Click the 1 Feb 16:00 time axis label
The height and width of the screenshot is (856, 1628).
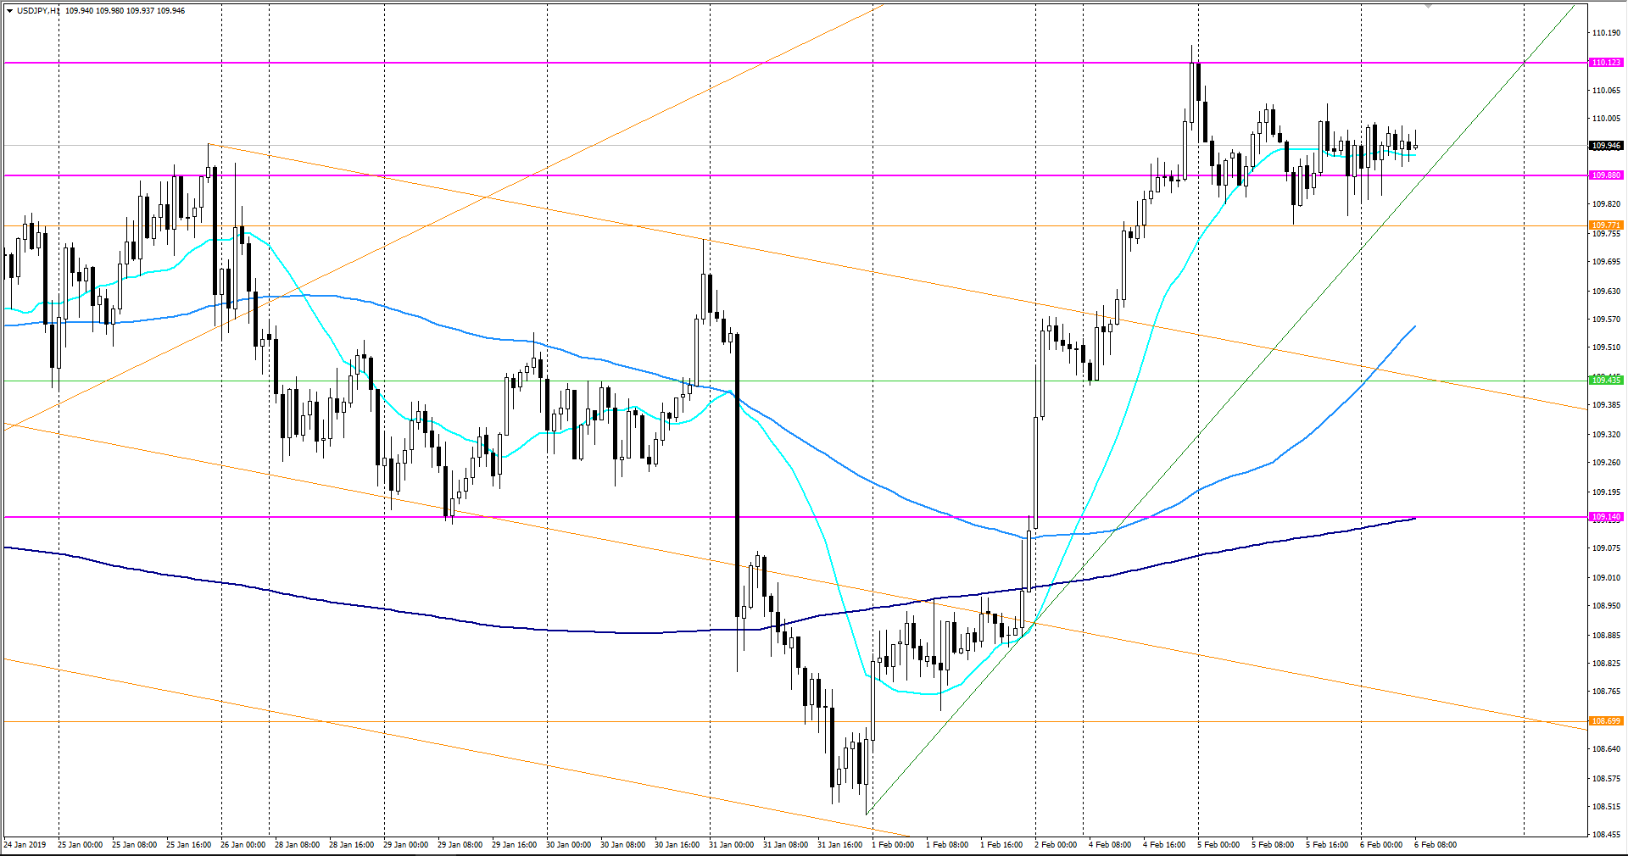(1001, 845)
